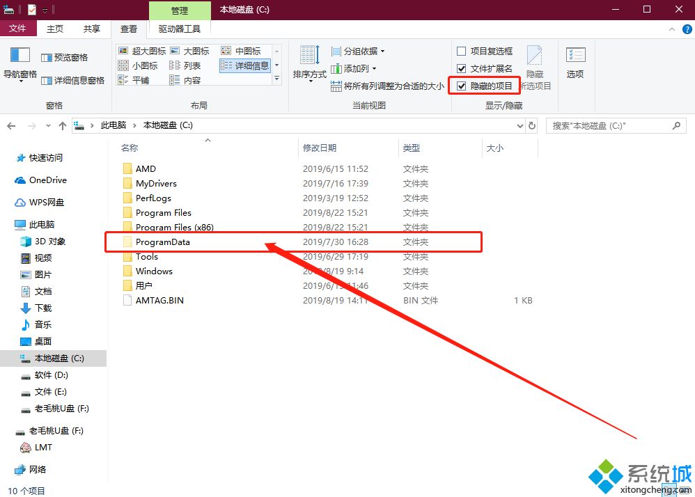Screen dimensions: 695x497
Task: Open 选项 folder options
Action: (575, 63)
